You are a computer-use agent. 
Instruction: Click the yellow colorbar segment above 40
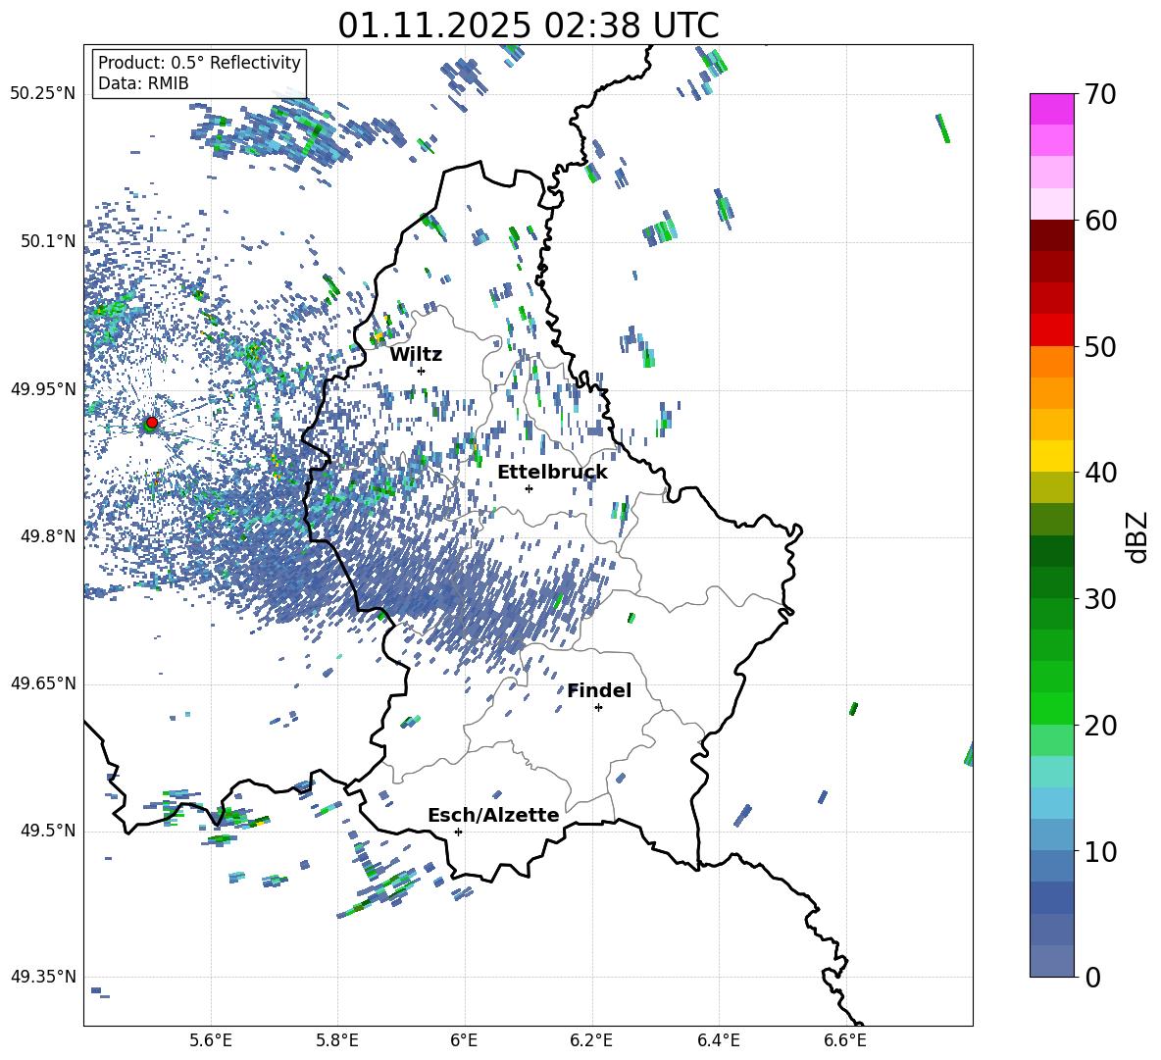coord(1051,456)
